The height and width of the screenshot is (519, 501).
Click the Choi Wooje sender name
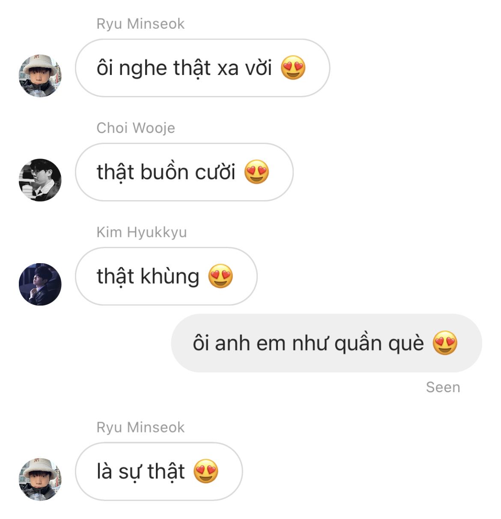tap(136, 128)
